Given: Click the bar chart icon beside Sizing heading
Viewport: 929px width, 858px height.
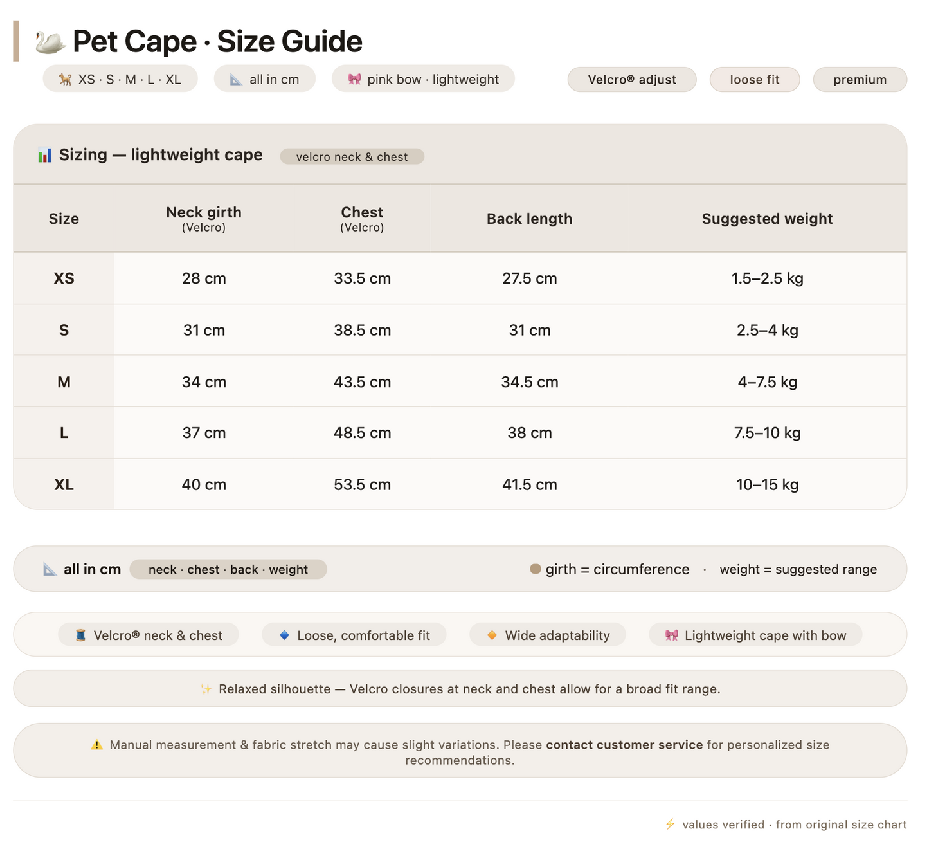Looking at the screenshot, I should [44, 155].
